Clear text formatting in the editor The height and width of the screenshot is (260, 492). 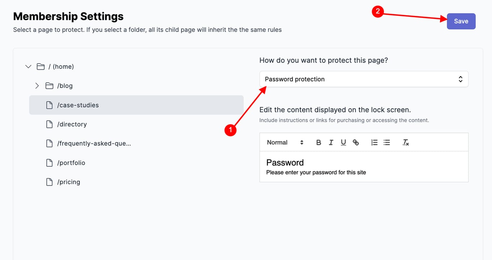point(406,142)
